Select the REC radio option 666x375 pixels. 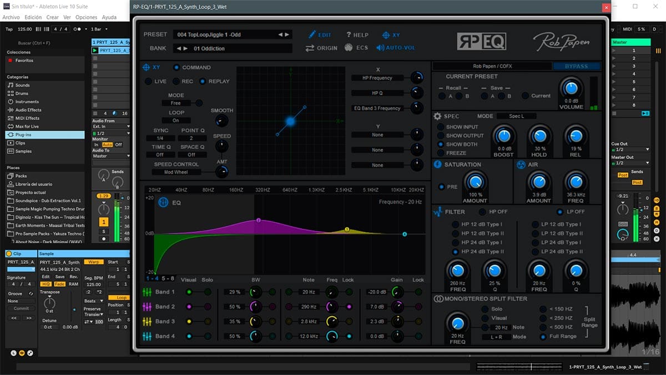[176, 82]
